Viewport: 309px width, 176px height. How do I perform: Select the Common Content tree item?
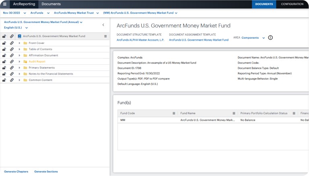coord(40,80)
